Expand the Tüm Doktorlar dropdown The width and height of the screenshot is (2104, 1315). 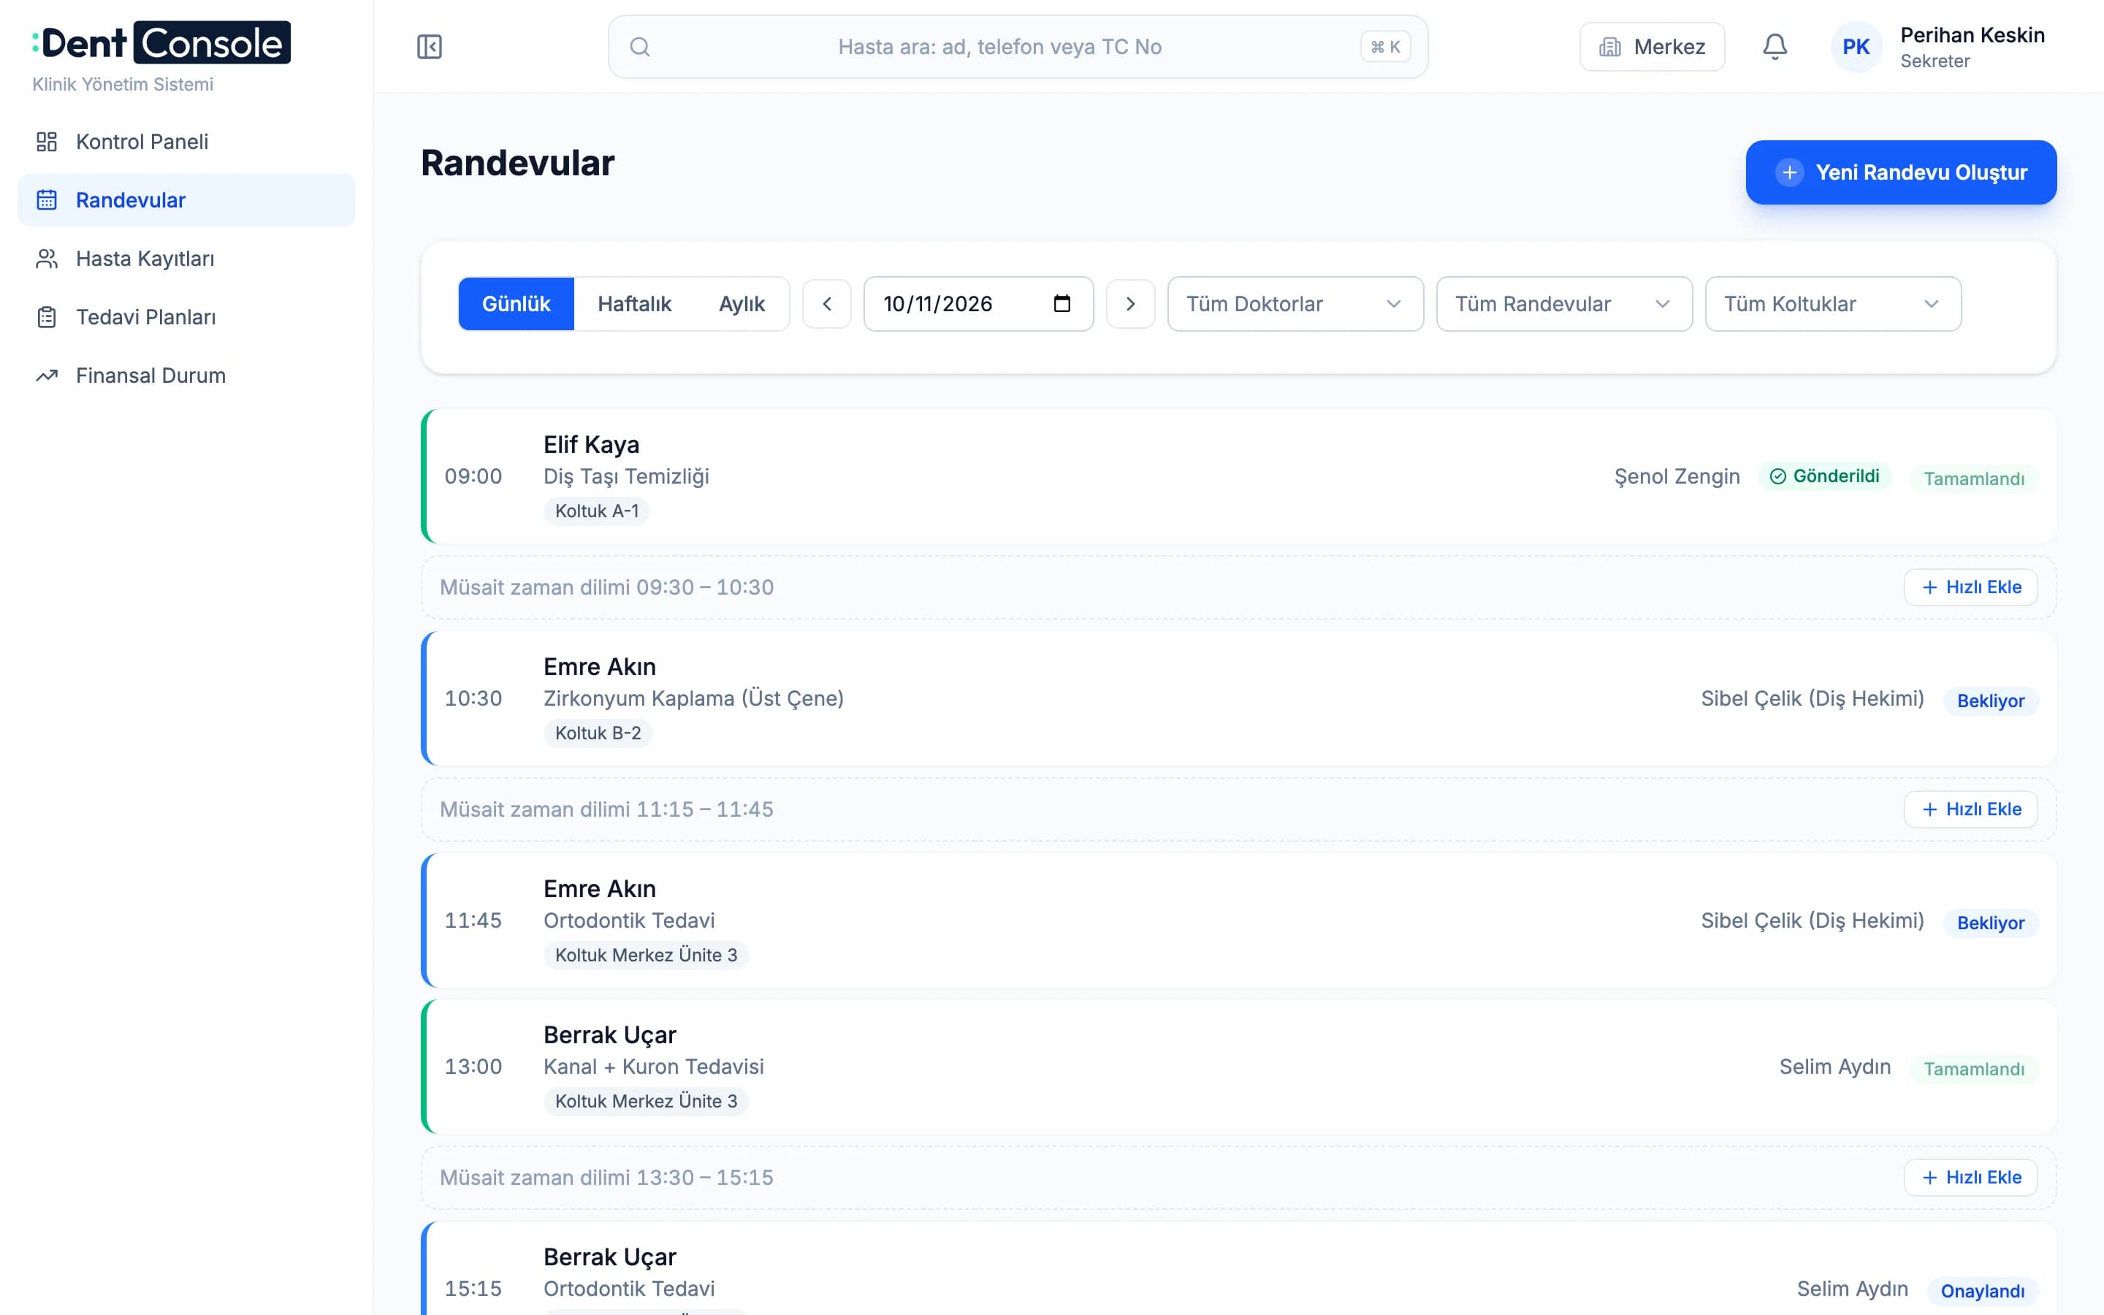click(1295, 303)
